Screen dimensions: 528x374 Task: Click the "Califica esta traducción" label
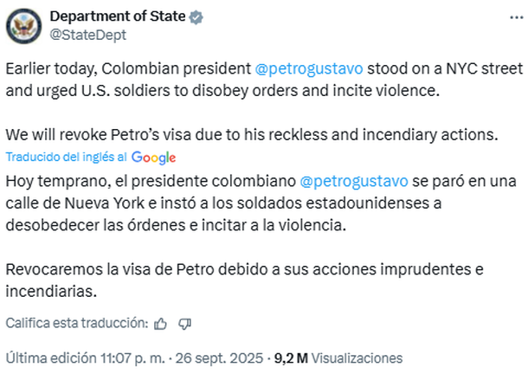click(76, 323)
